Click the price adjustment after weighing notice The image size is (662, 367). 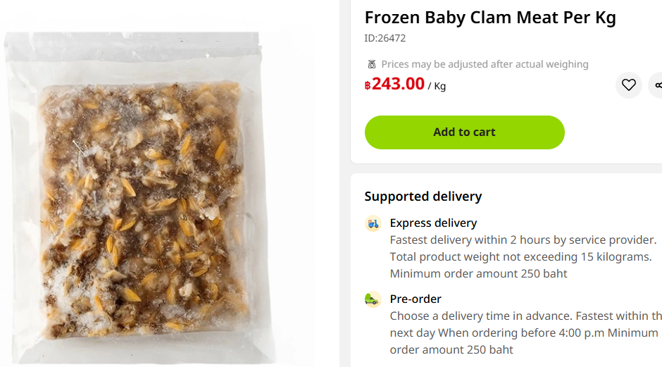coord(485,64)
